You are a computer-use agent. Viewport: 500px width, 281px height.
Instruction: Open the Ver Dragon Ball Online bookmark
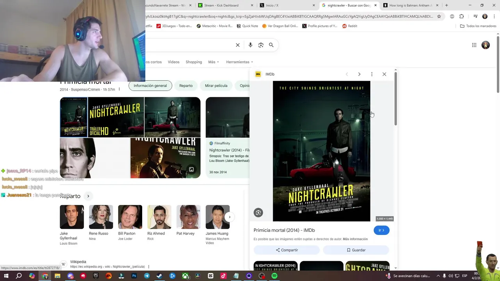280,26
